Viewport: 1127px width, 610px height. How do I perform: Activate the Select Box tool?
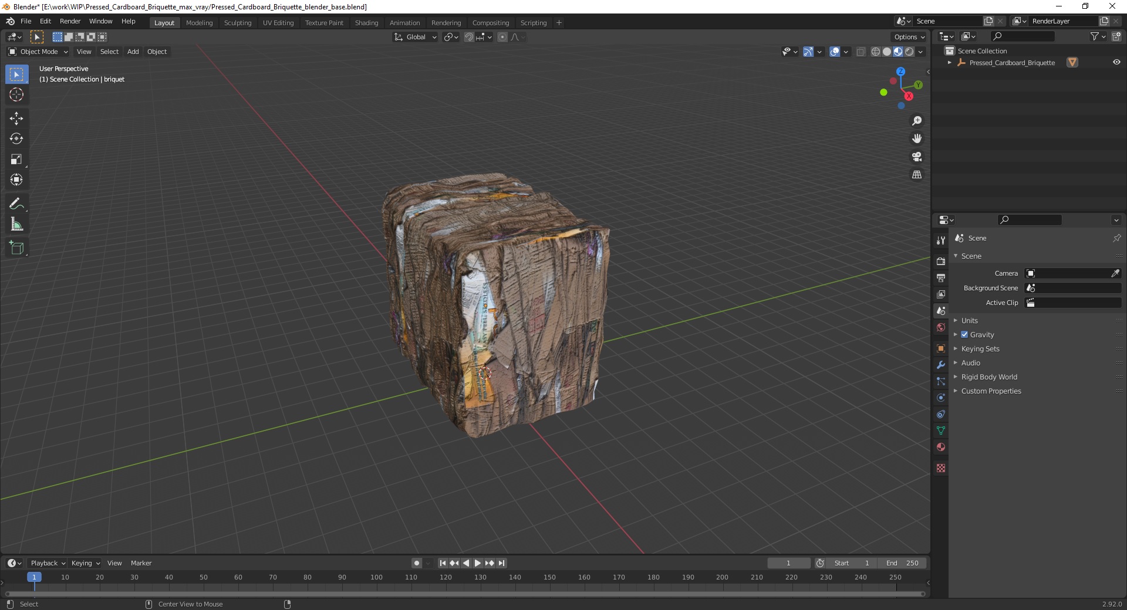point(16,74)
